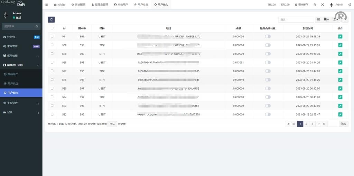Viewport: 354px width, 176px height.
Task: Click the toggle card view icon
Action: (318, 20)
